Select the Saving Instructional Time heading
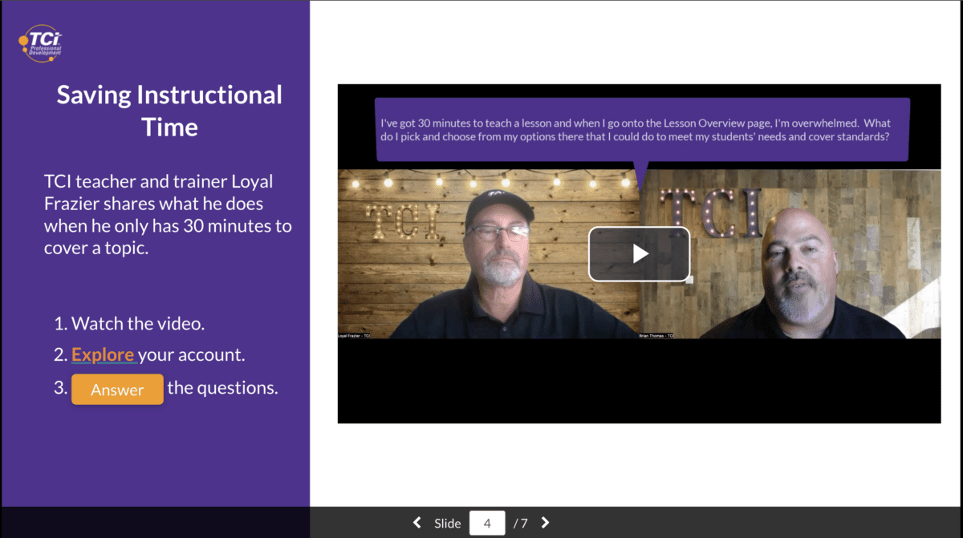 coord(169,110)
